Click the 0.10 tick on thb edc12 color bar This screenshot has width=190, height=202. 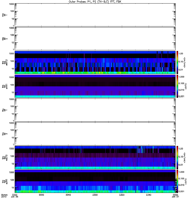point(181,62)
